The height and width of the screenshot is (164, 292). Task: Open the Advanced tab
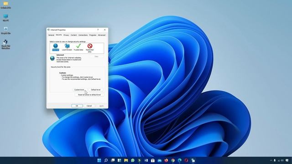(x=102, y=35)
